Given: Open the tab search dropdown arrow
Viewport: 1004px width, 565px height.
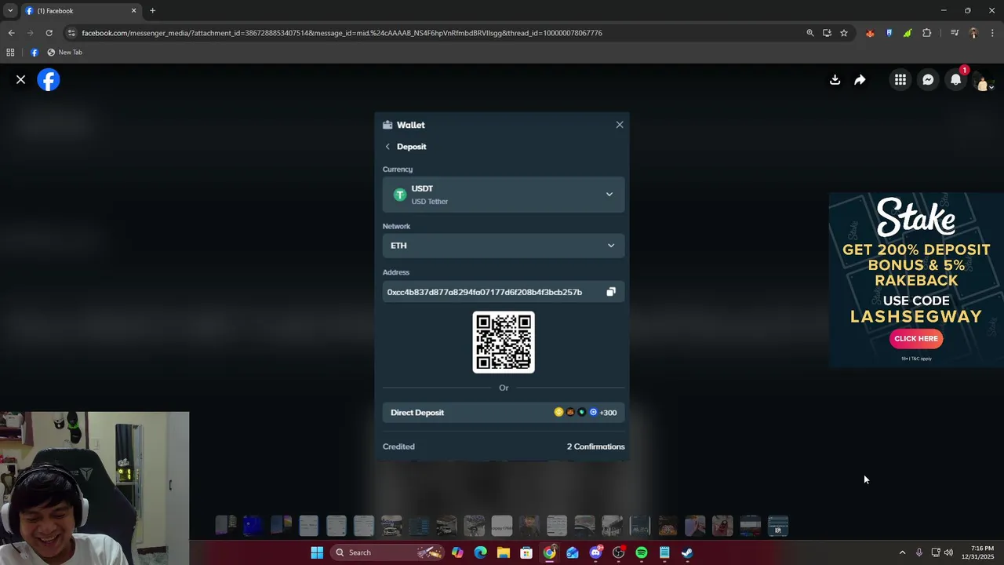Looking at the screenshot, I should pos(10,10).
